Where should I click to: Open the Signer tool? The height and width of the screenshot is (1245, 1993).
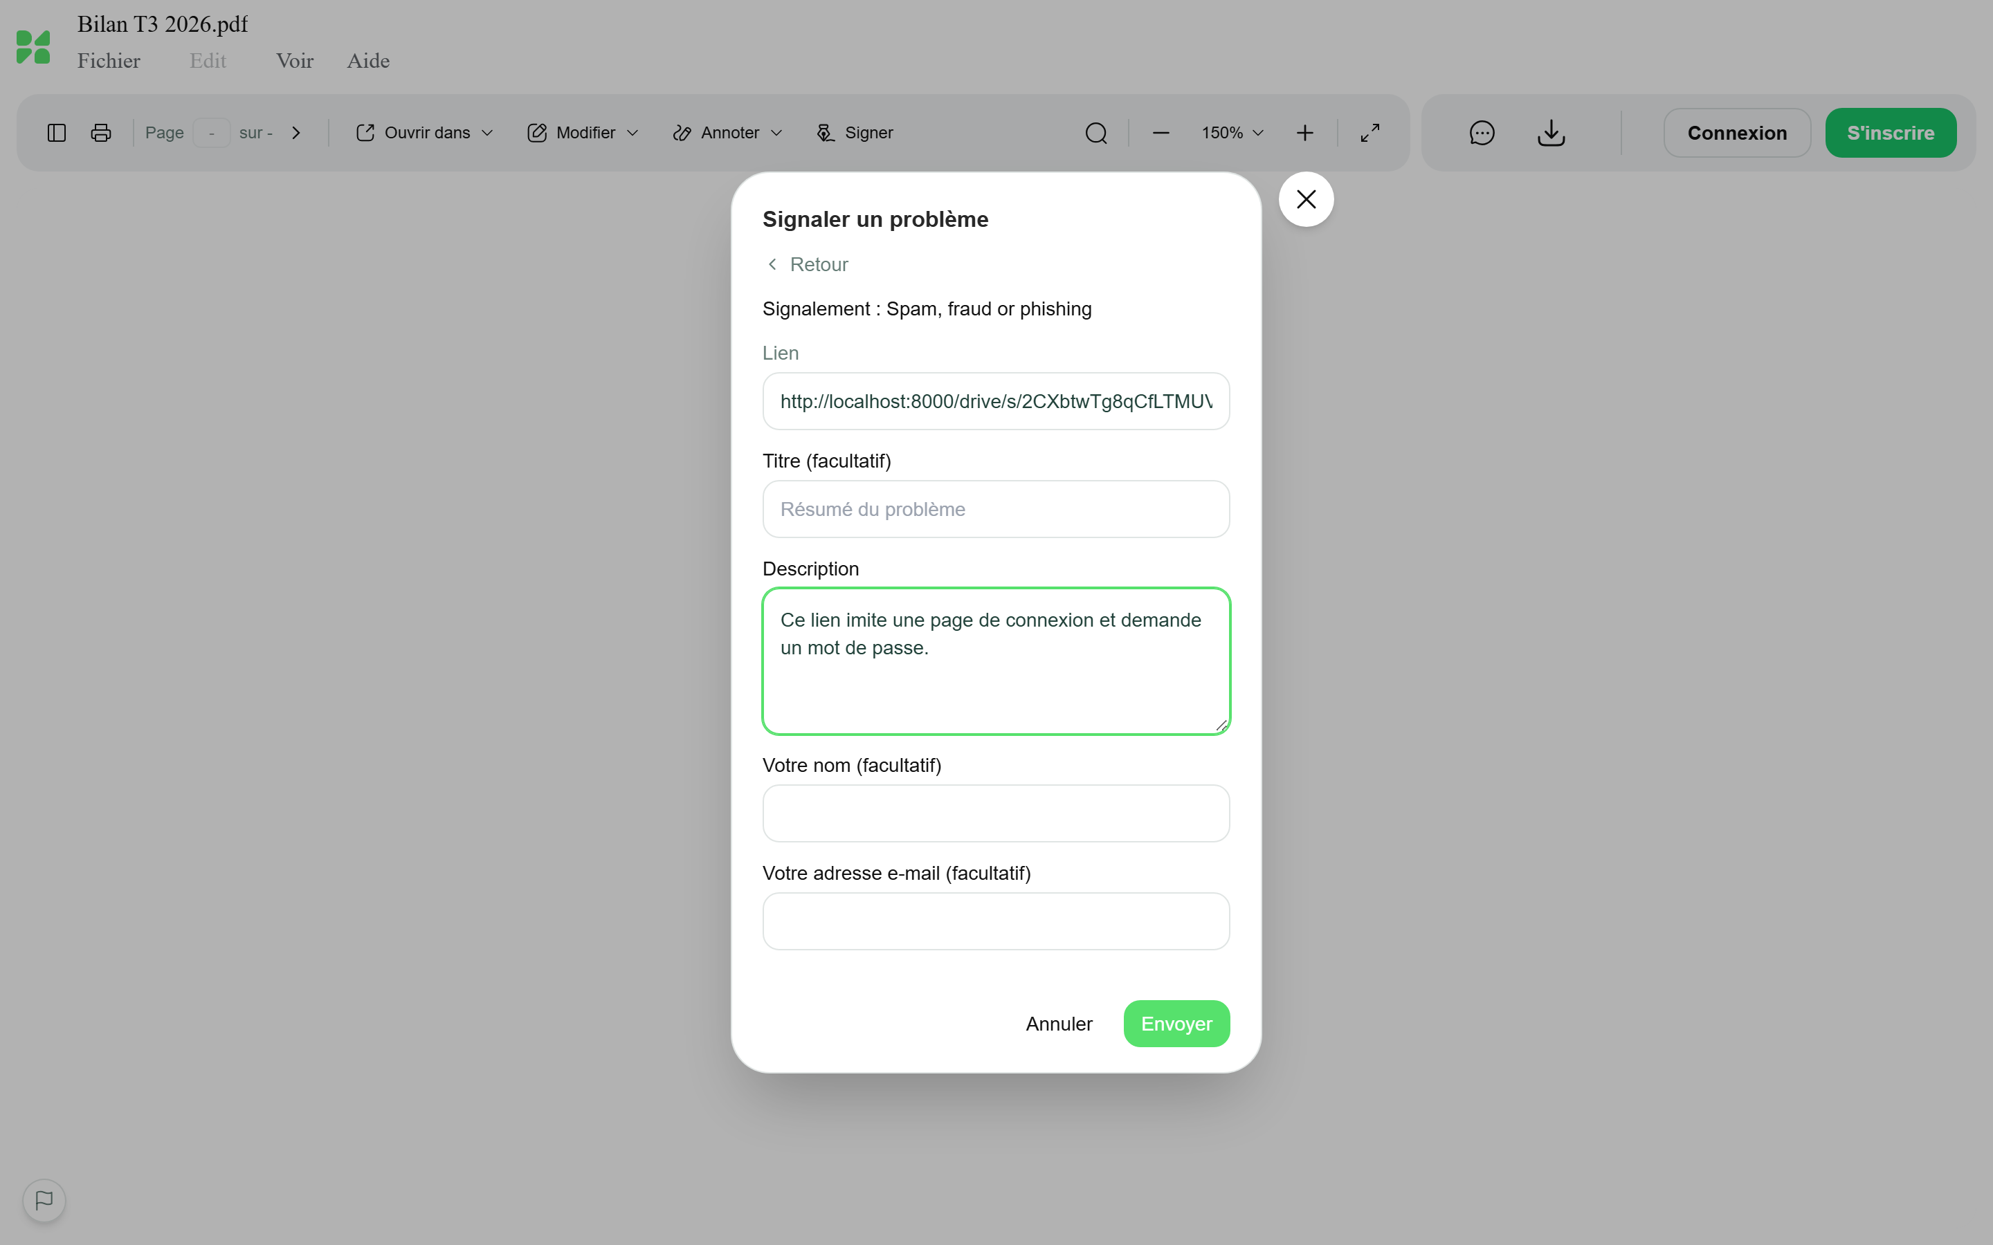click(x=855, y=133)
